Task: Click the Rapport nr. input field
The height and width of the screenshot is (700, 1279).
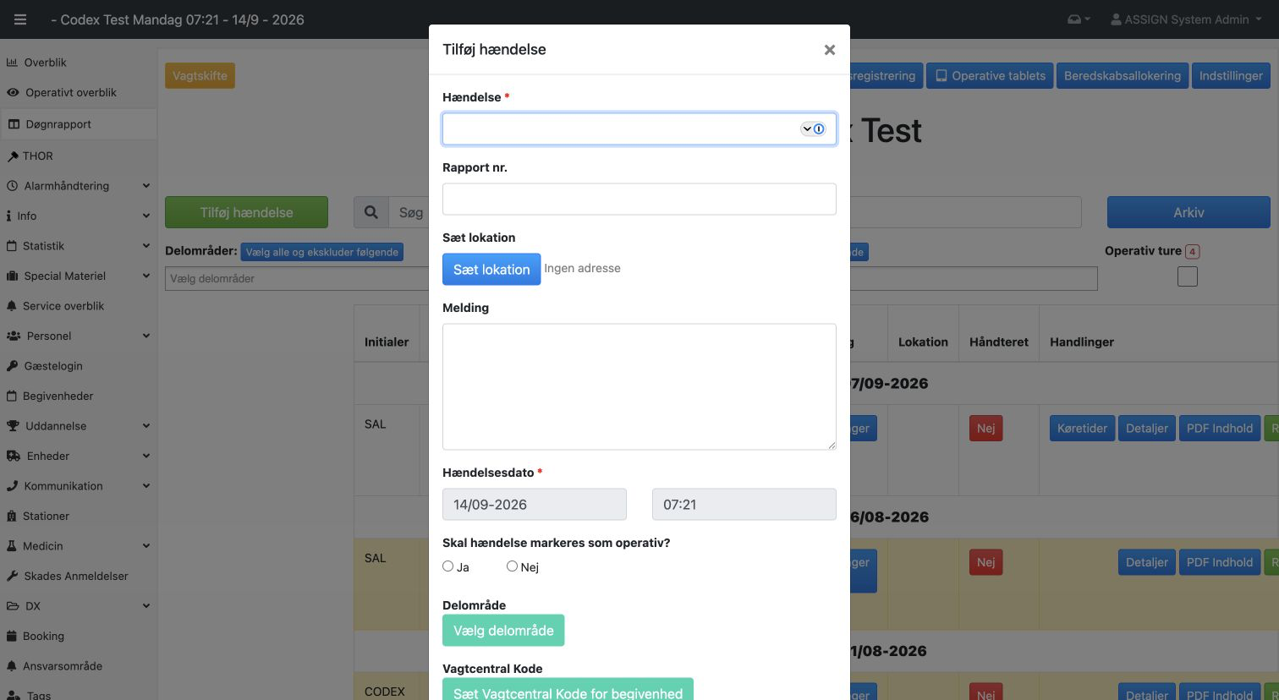Action: [639, 200]
